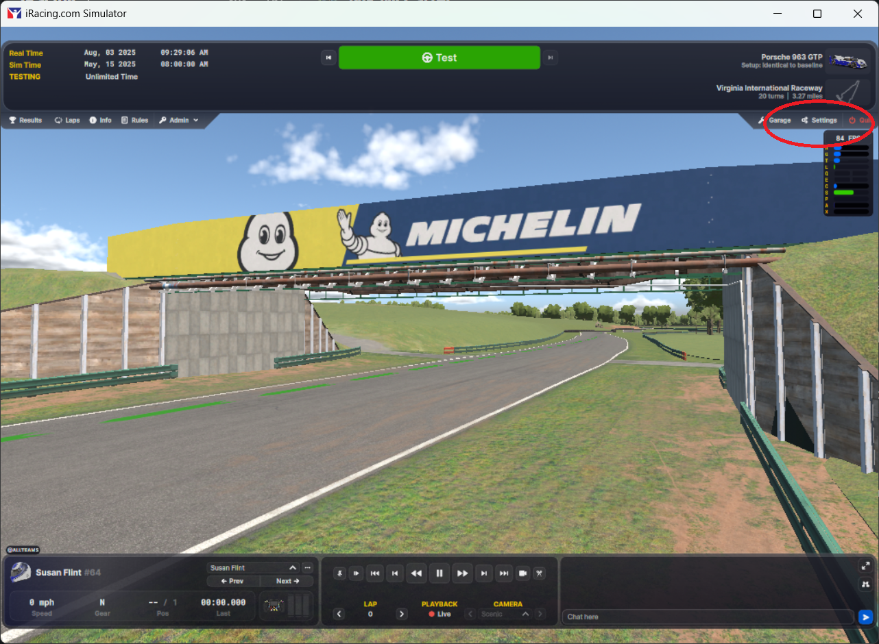Go to previous session with left skip arrow
The width and height of the screenshot is (879, 644).
click(328, 58)
